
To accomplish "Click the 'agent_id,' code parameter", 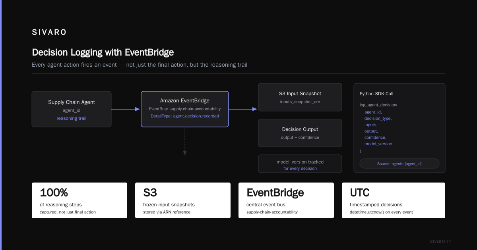I will point(373,112).
